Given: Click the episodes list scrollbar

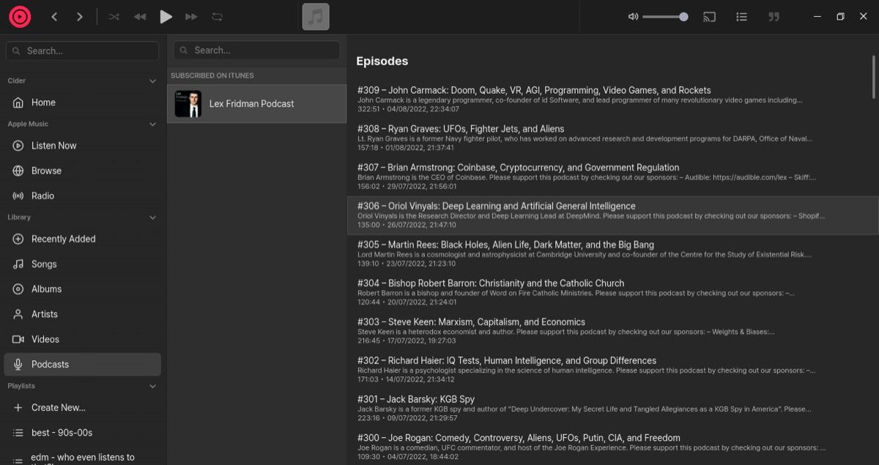Looking at the screenshot, I should (x=873, y=76).
